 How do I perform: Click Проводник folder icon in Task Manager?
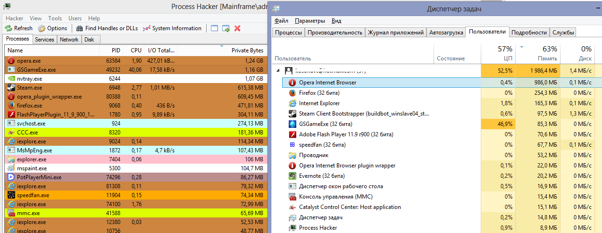(292, 155)
